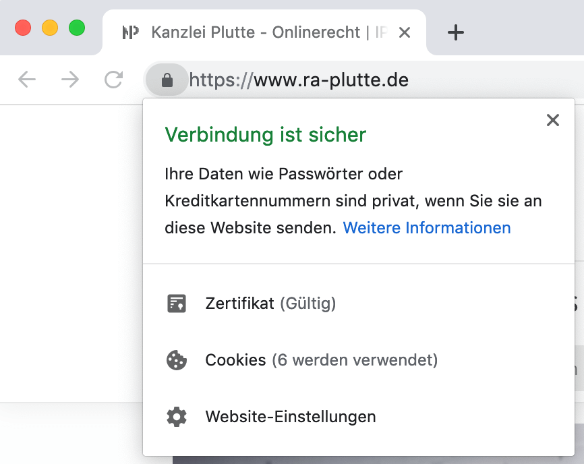
Task: Open a new tab with the plus button
Action: pos(455,32)
